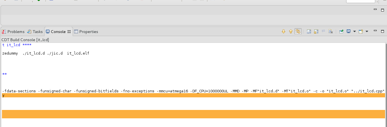Toggle scroll lock in console toolbar
Image resolution: width=387 pixels, height=127 pixels.
pos(316,32)
